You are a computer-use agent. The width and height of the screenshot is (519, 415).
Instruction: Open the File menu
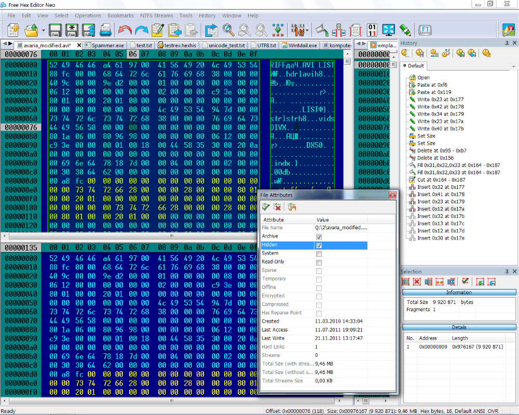[x=11, y=16]
